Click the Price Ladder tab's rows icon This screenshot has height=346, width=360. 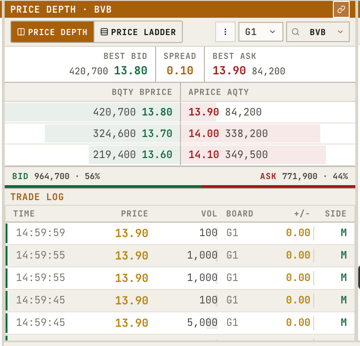(104, 32)
